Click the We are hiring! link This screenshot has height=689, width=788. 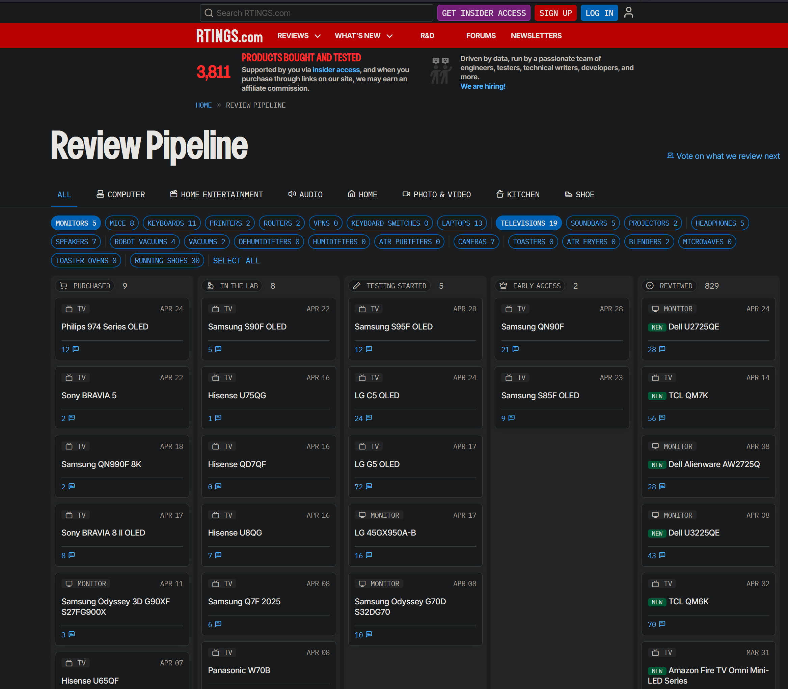coord(483,86)
